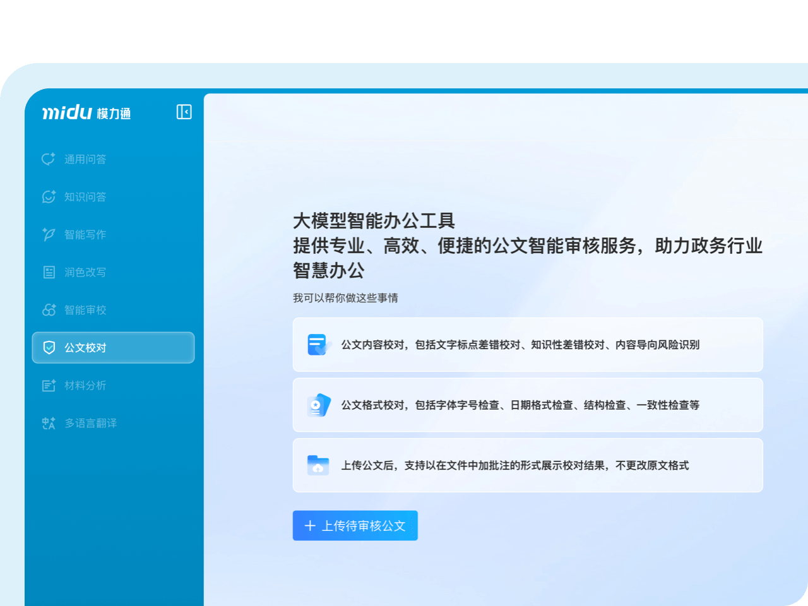
Task: Click the cloud folder icon beside 上传公文后
Action: (x=318, y=465)
